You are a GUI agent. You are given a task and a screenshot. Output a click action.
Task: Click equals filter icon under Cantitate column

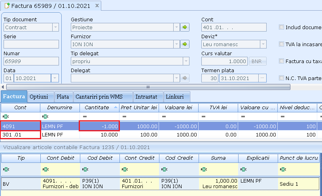click(x=85, y=116)
